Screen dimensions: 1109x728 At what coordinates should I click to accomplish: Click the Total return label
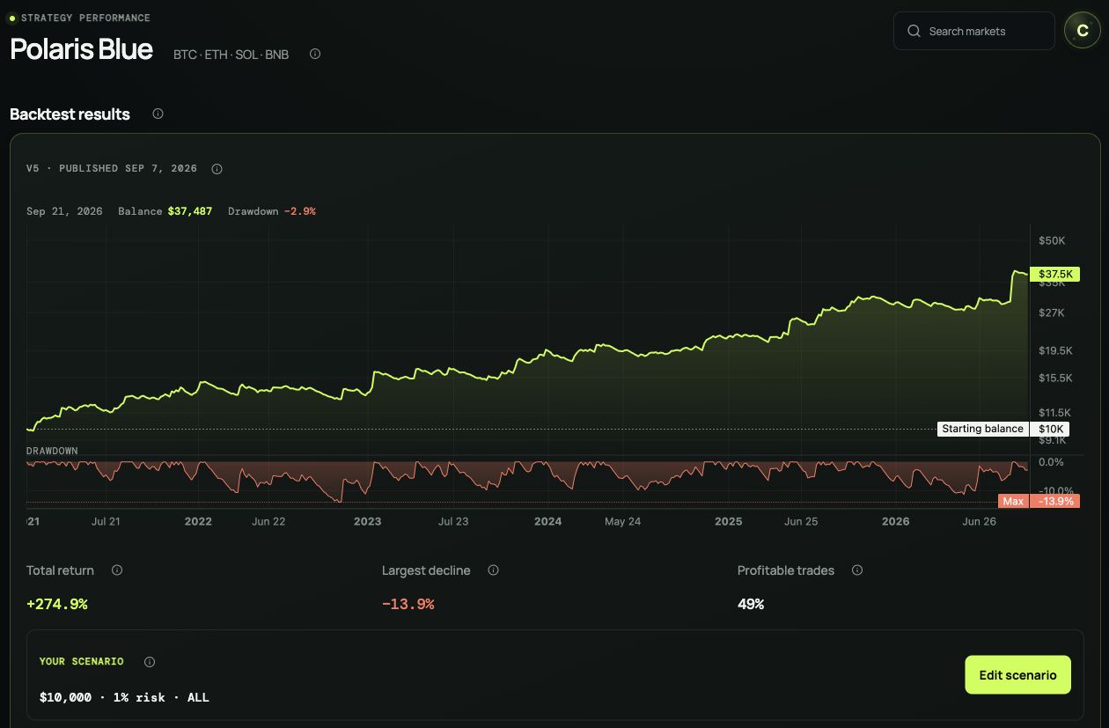coord(60,570)
